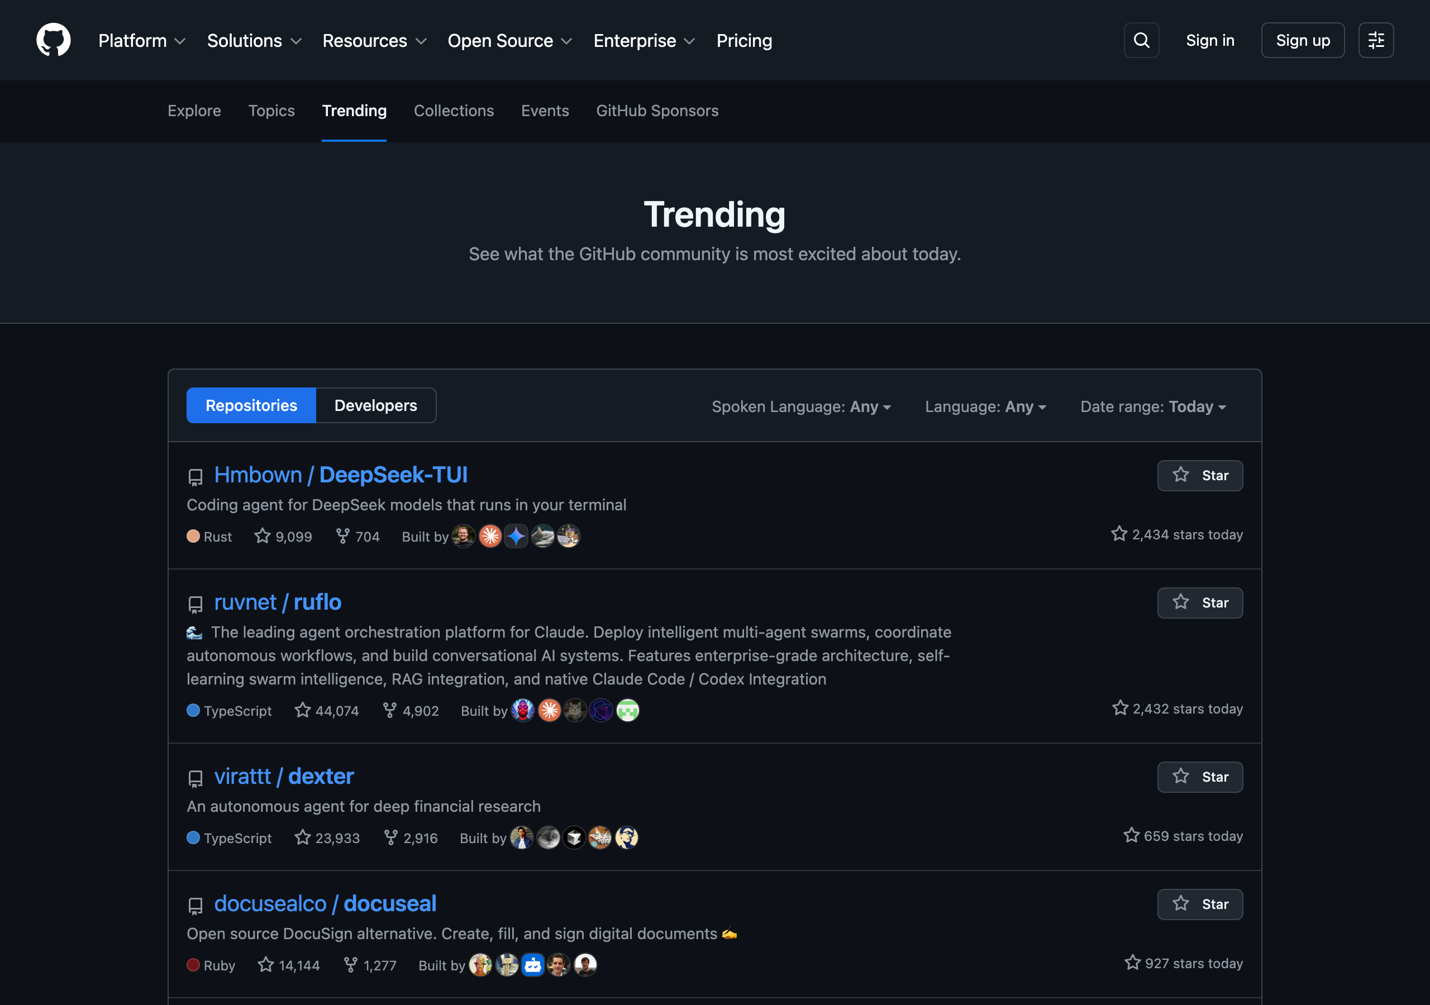Image resolution: width=1430 pixels, height=1005 pixels.
Task: Open Spoken Language: Any dropdown
Action: click(x=802, y=406)
